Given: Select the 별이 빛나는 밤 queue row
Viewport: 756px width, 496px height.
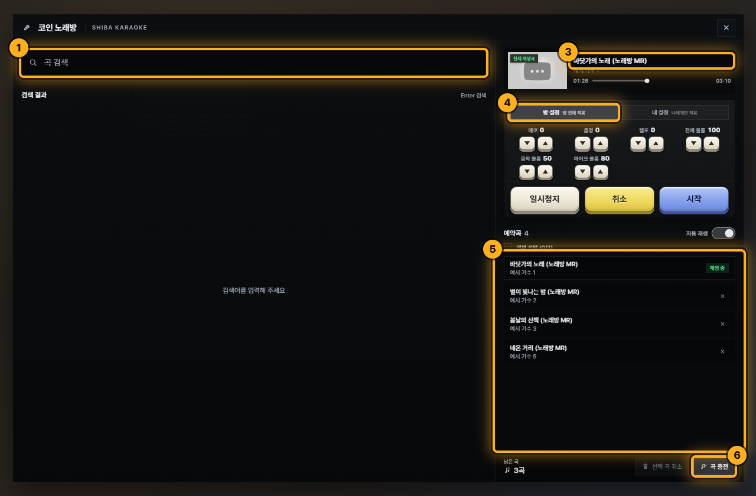Looking at the screenshot, I should tap(620, 296).
